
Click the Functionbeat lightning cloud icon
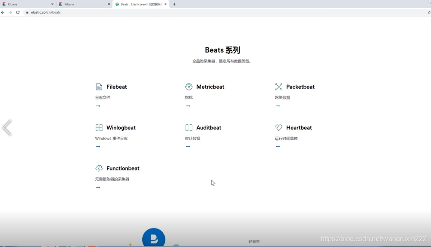(x=99, y=168)
